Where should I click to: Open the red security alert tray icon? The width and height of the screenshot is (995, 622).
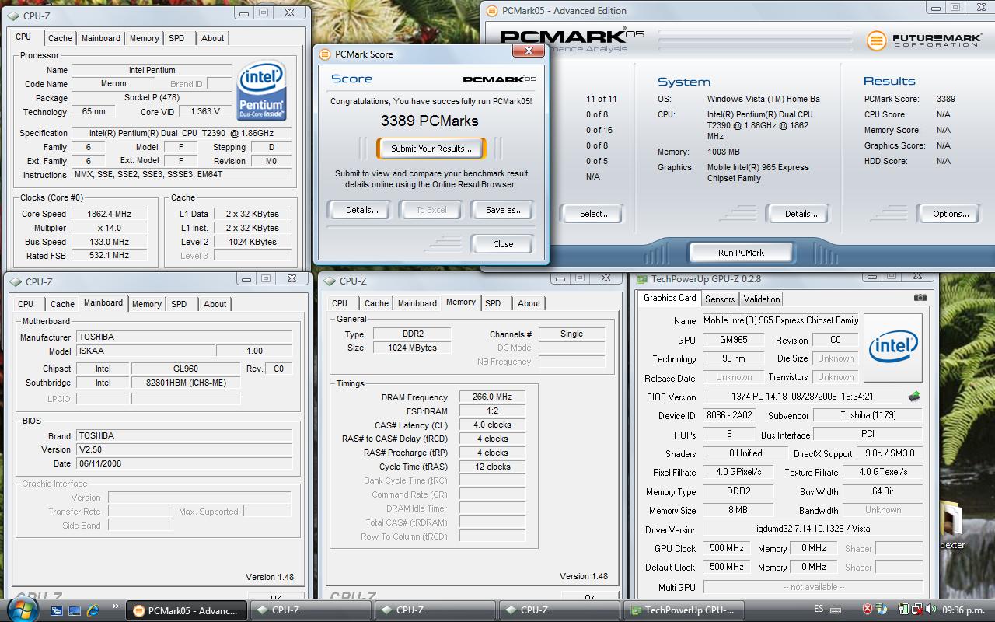point(868,610)
